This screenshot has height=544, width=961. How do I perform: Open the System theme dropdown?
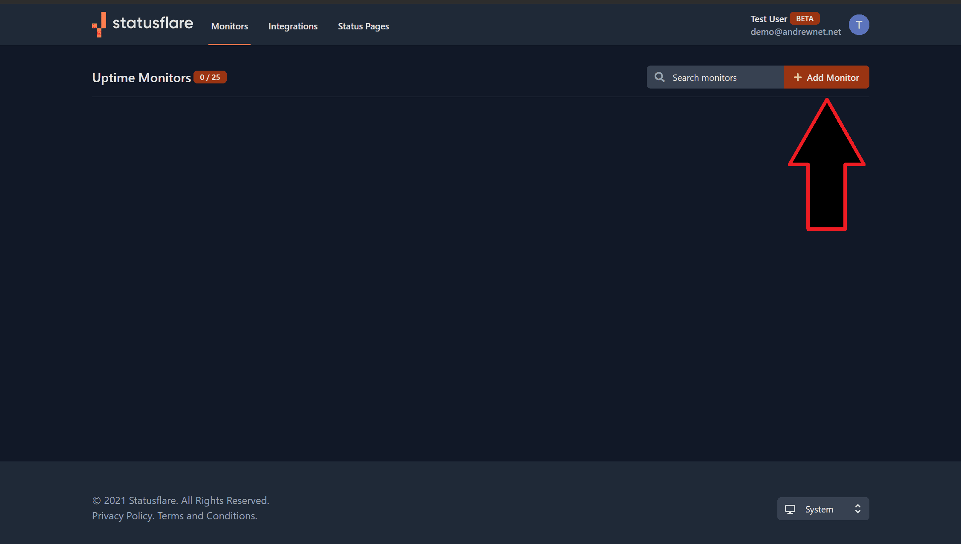pyautogui.click(x=822, y=509)
